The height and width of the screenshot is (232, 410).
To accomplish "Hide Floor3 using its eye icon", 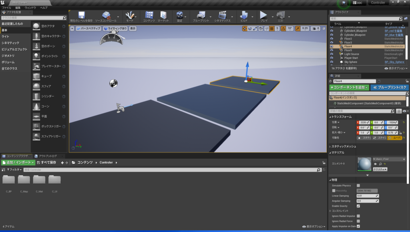I will pos(332,42).
